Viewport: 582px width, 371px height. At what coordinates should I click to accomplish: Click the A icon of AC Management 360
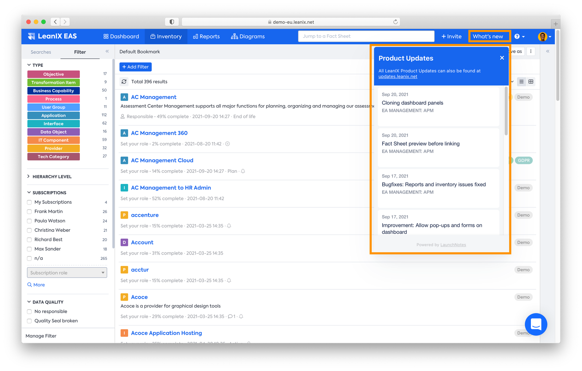coord(124,133)
